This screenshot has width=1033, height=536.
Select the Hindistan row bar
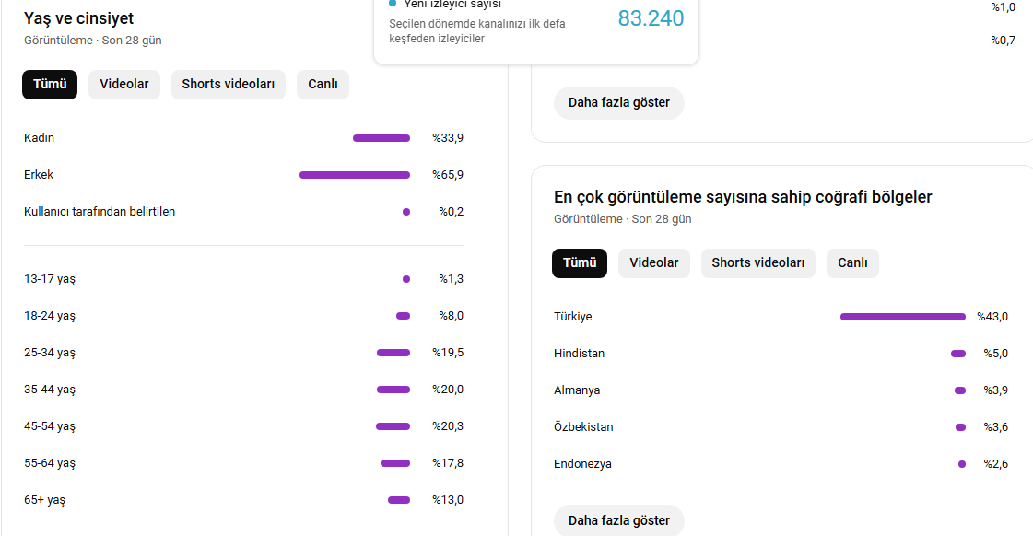click(x=958, y=354)
